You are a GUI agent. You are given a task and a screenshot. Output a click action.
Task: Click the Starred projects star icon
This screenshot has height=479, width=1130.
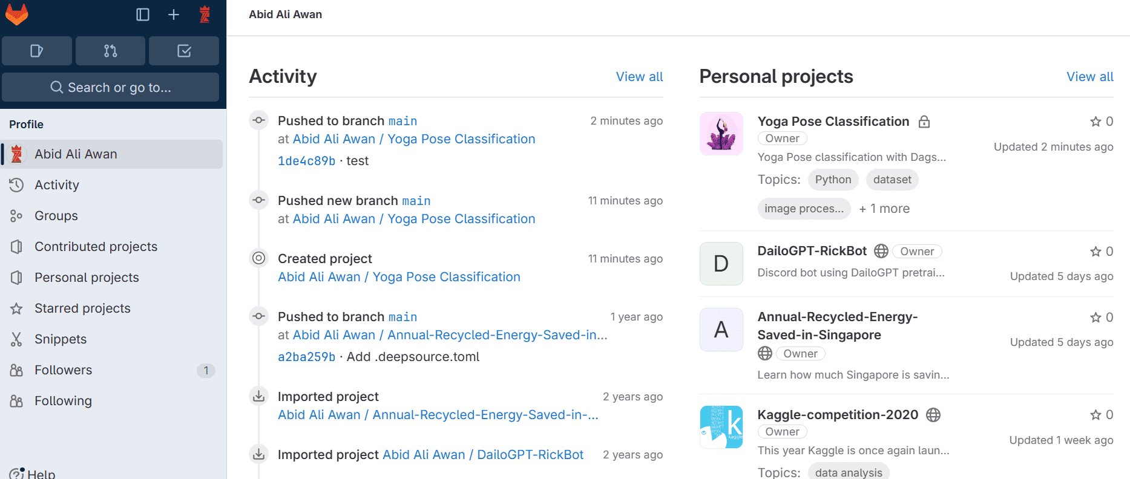pos(16,308)
